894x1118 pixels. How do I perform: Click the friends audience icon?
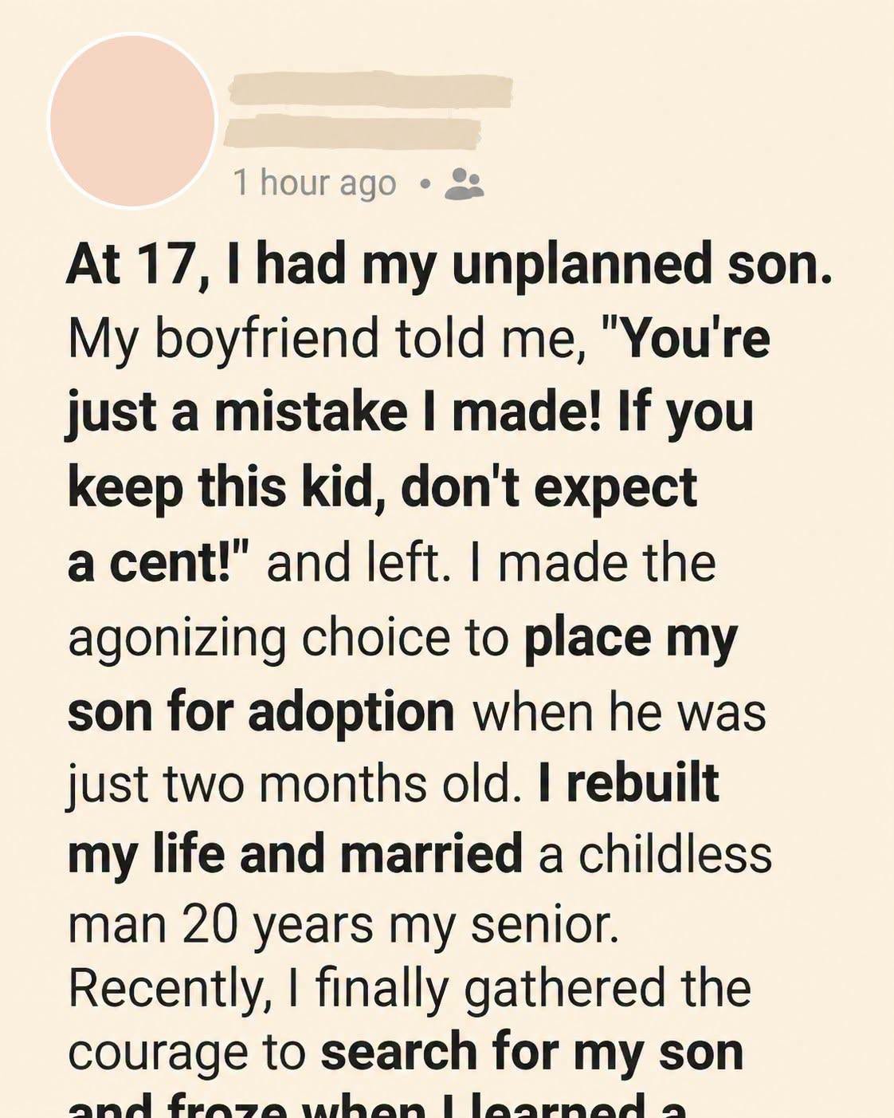464,184
